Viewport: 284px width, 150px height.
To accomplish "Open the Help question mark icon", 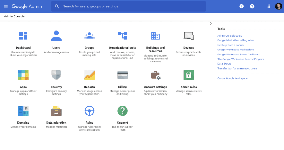I will click(x=252, y=6).
